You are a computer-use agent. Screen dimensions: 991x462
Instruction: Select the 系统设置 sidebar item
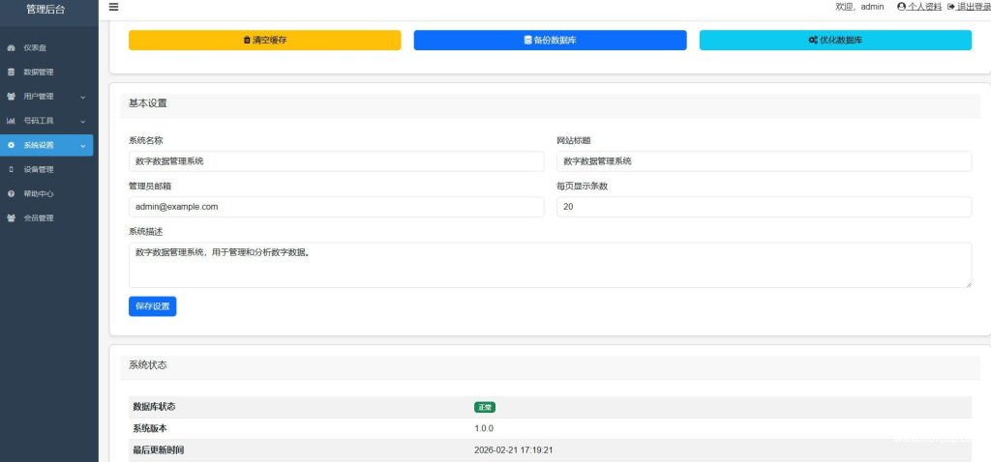[46, 145]
